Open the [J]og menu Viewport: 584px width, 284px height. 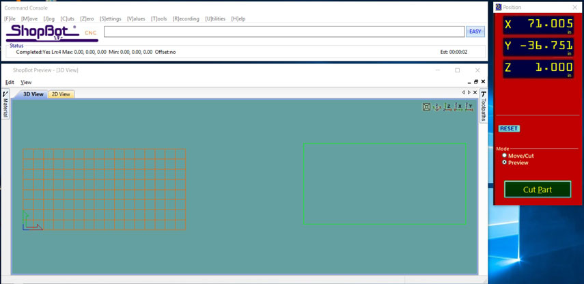(x=48, y=18)
